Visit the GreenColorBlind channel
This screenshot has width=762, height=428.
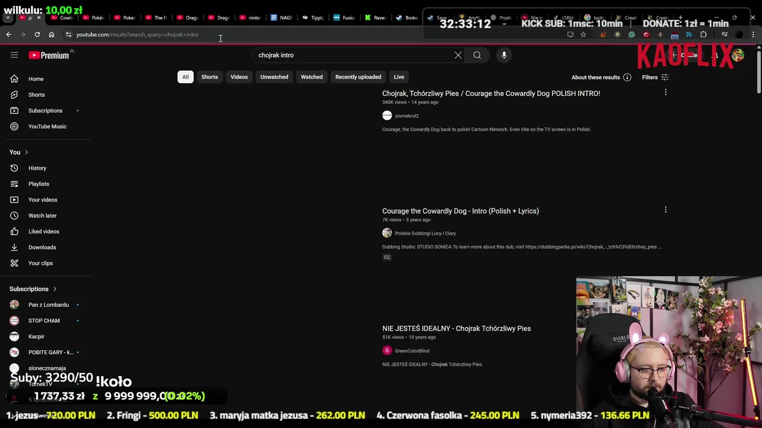[412, 351]
